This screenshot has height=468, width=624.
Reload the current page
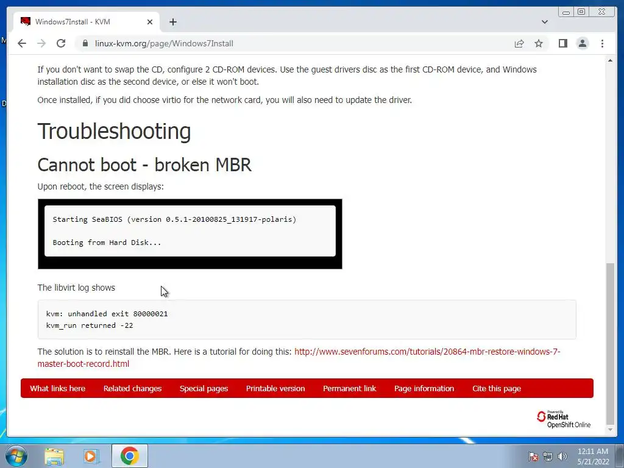click(x=61, y=43)
